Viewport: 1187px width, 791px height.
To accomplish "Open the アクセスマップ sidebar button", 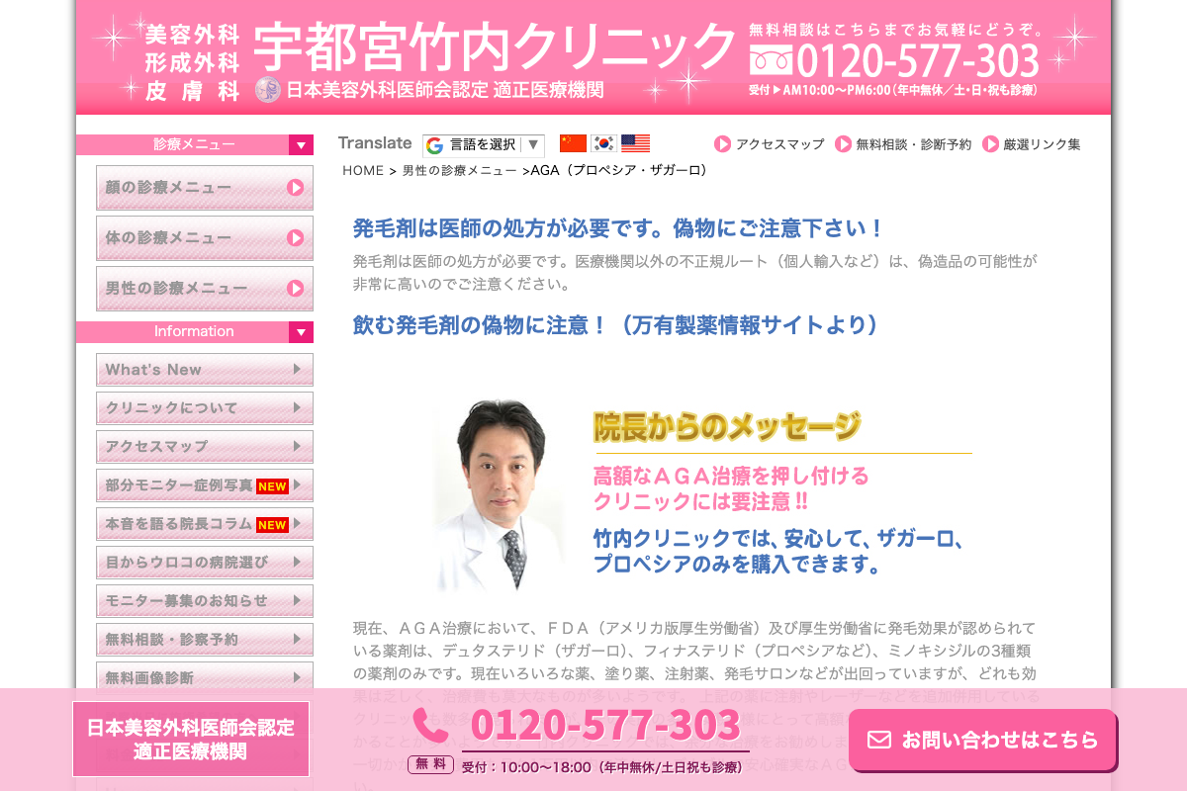I will coord(205,447).
